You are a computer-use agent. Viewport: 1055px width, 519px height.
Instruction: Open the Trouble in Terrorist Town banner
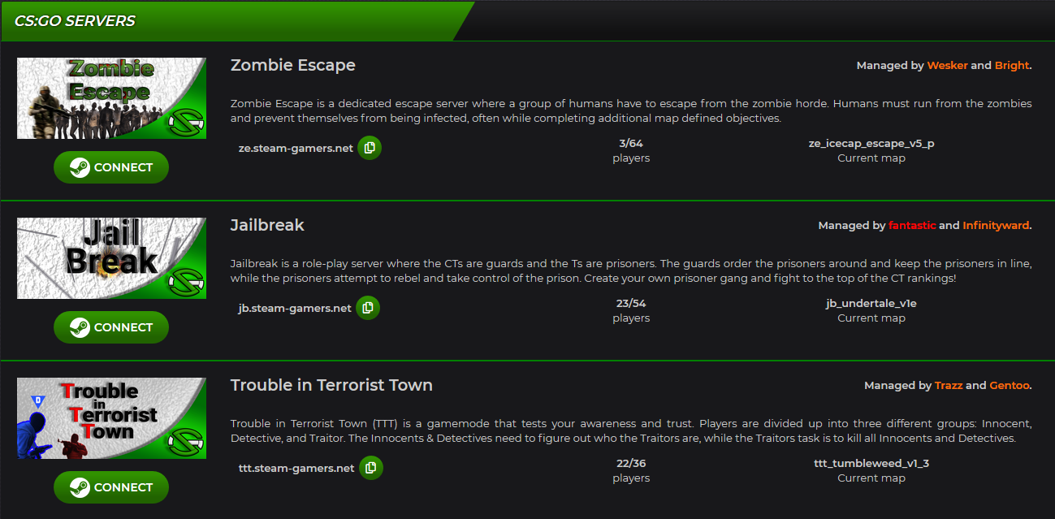112,418
